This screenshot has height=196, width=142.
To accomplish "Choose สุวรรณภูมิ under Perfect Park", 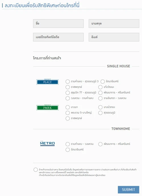I will coord(100,113).
